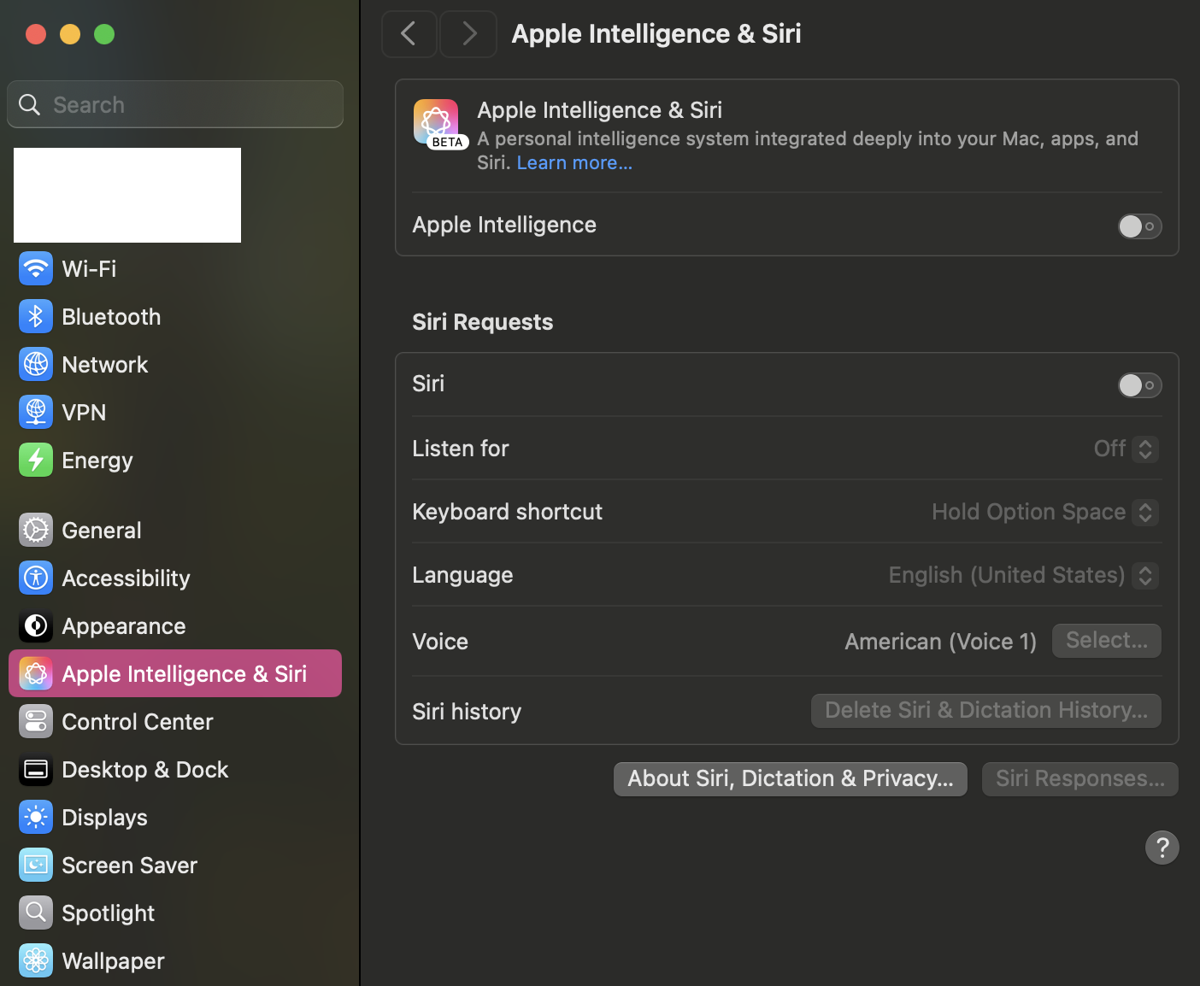Click the 'Siri history' label
This screenshot has width=1200, height=986.
click(x=467, y=712)
